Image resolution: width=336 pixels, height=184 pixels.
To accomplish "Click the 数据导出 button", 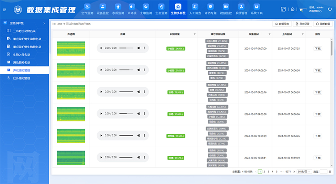I will [x=283, y=23].
